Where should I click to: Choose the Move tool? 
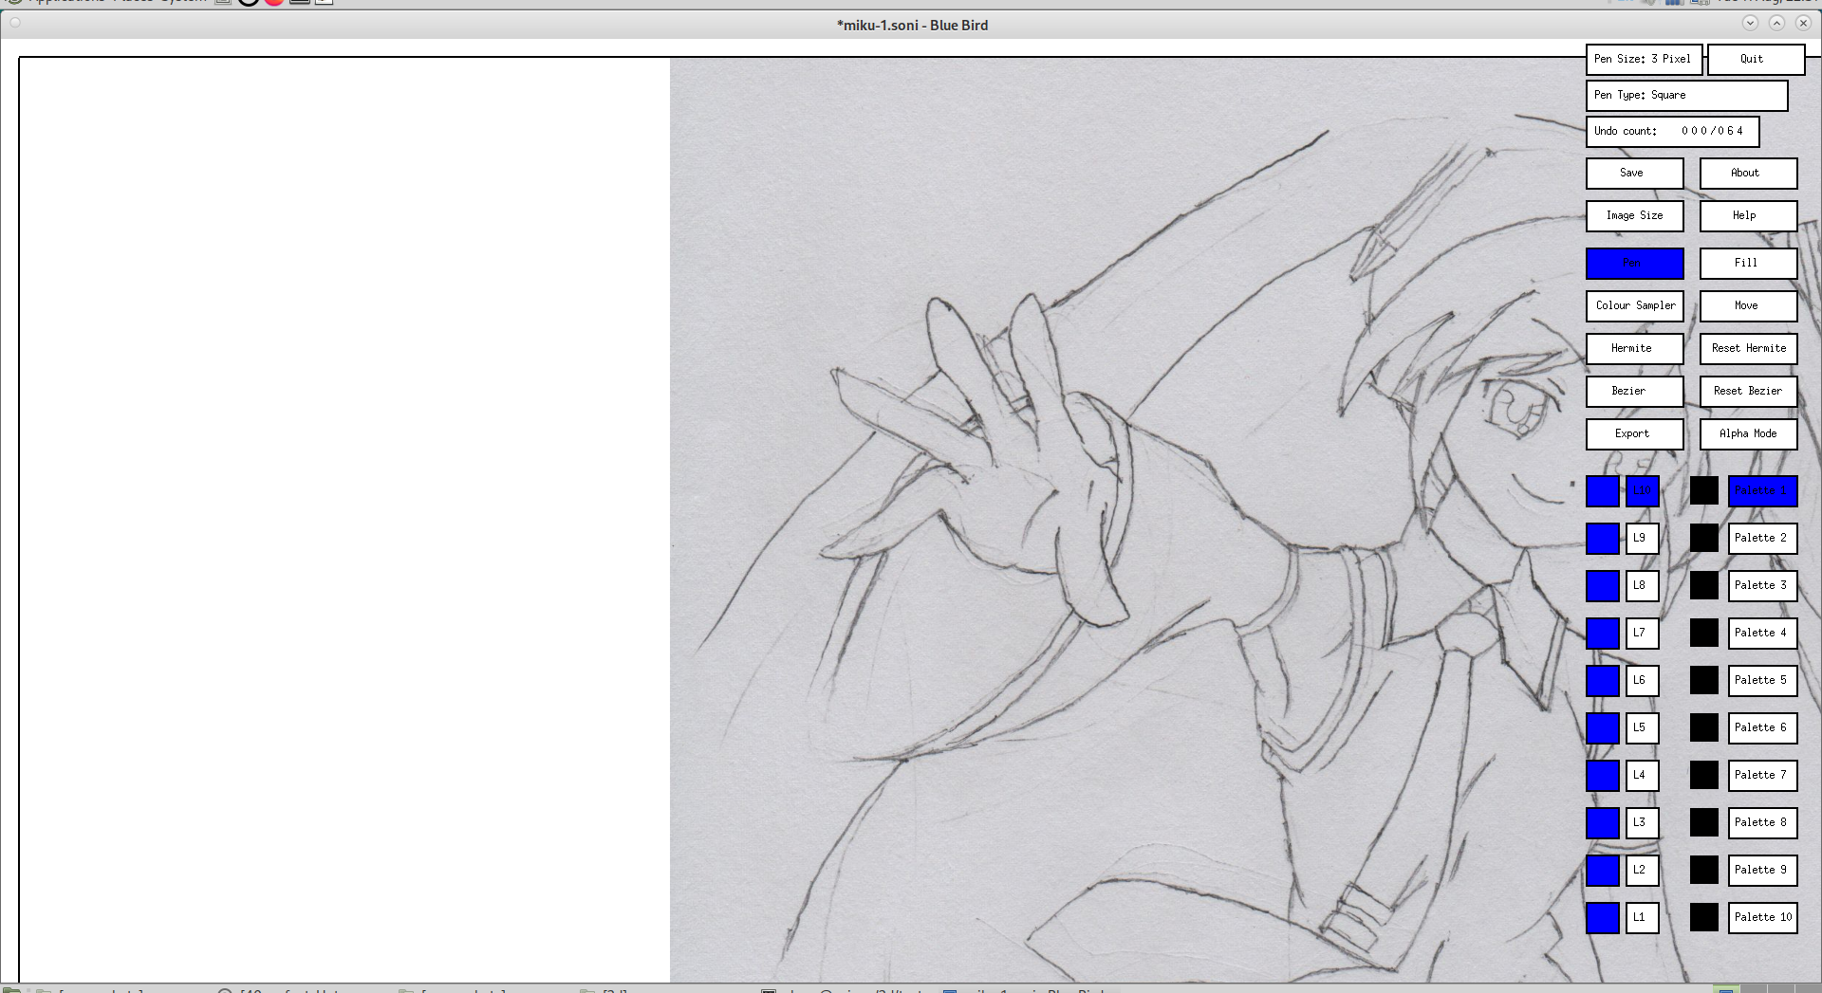pyautogui.click(x=1748, y=306)
